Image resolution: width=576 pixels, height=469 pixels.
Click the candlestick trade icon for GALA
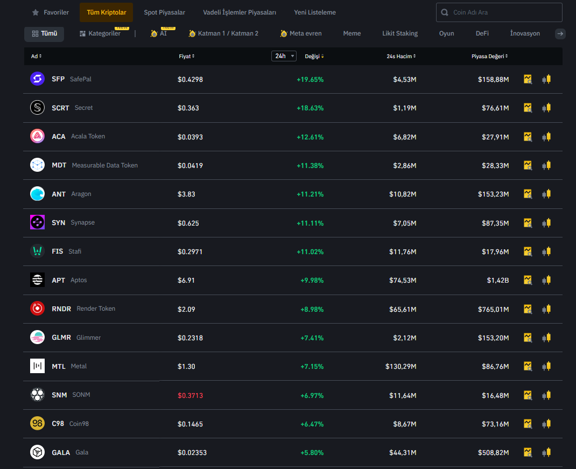(x=546, y=452)
